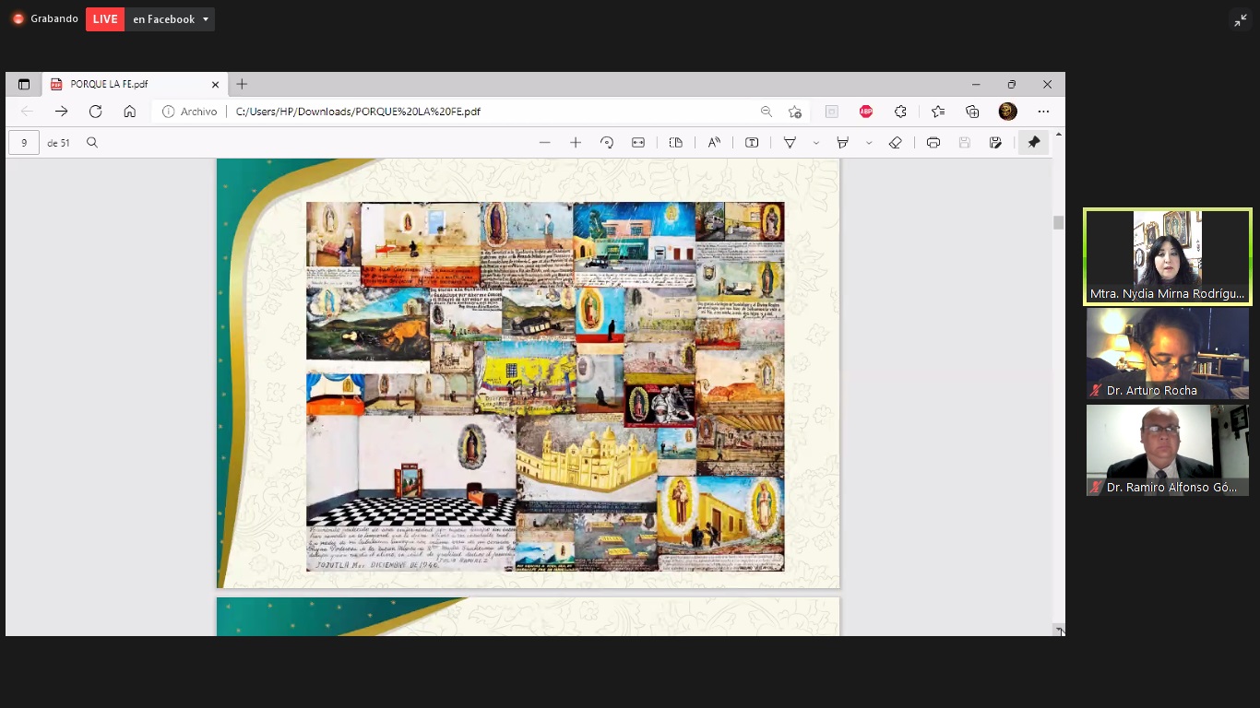Open the browser profile avatar
The height and width of the screenshot is (708, 1260).
click(1007, 112)
